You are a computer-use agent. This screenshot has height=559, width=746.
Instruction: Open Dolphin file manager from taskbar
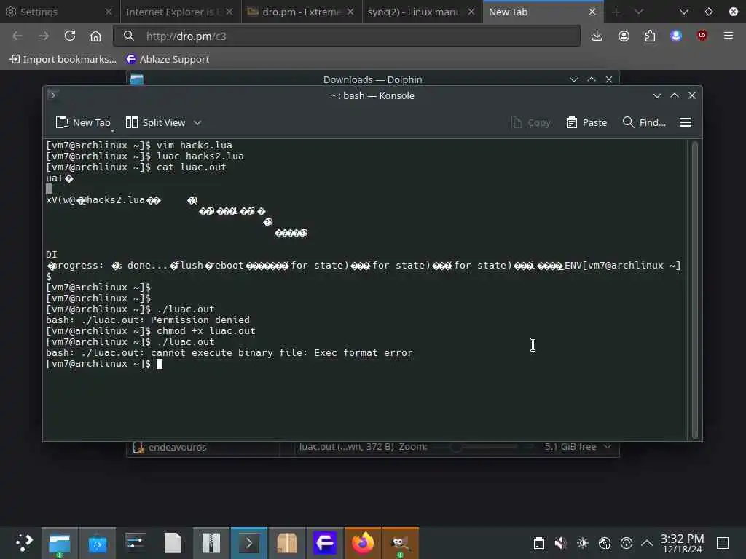pyautogui.click(x=60, y=543)
